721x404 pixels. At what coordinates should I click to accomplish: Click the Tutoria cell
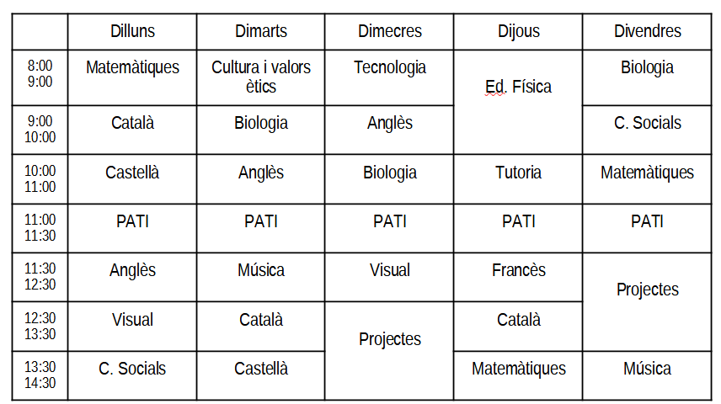click(x=518, y=173)
